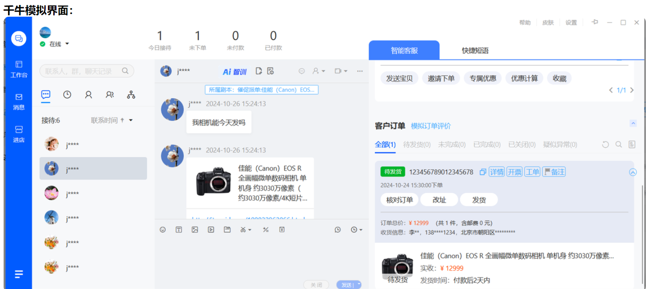The image size is (649, 289).
Task: Select the organization tree filter icon
Action: pyautogui.click(x=131, y=94)
